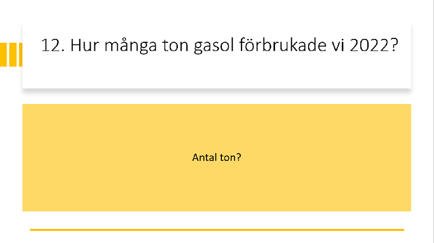Click the word "ton" in the slide heading
This screenshot has height=243, width=434.
click(175, 45)
